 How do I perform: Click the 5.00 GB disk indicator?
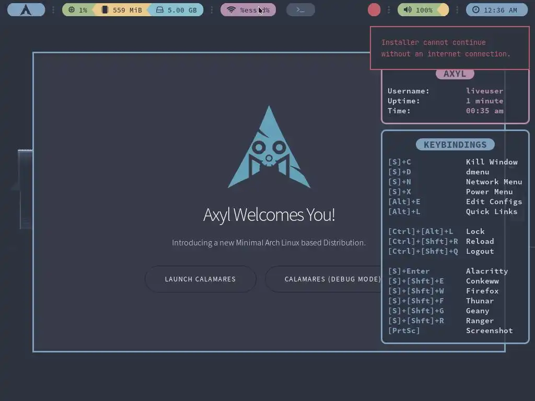pos(177,10)
